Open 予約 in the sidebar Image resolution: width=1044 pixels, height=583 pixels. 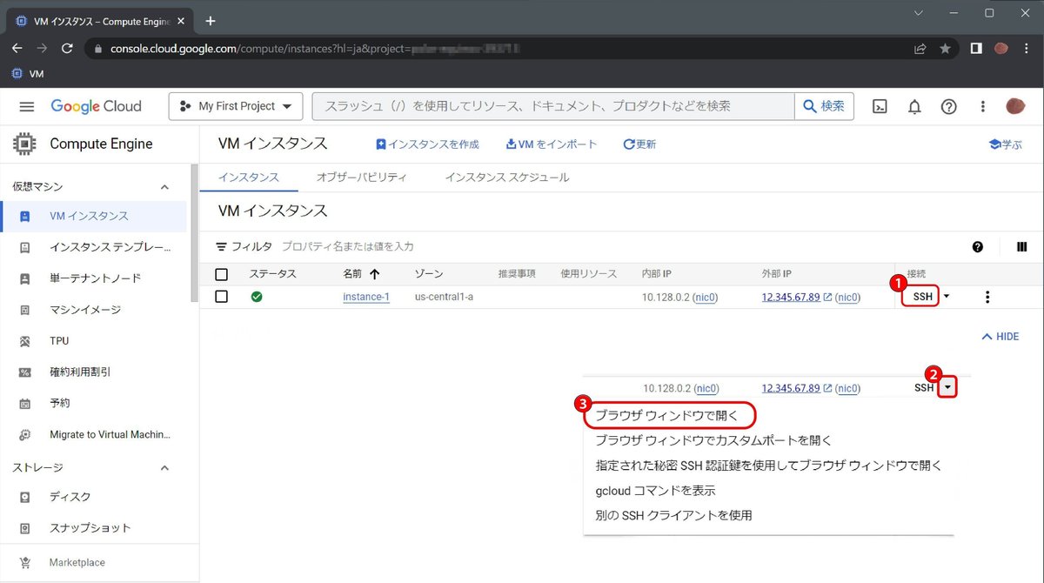pos(94,404)
